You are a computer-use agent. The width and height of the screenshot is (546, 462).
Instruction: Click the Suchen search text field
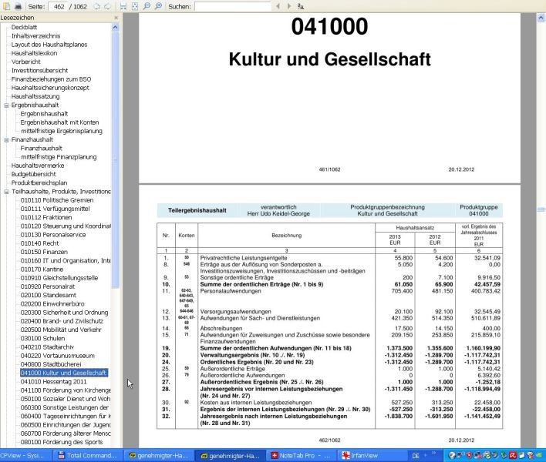[x=232, y=6]
